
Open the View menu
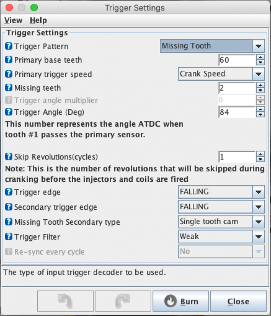point(13,20)
